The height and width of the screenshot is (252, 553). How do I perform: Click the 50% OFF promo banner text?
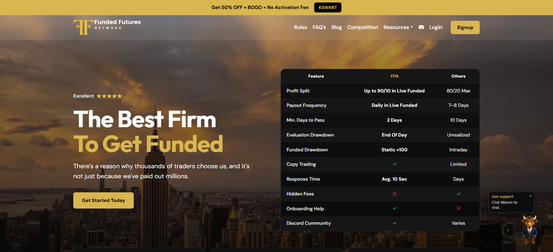click(x=260, y=8)
